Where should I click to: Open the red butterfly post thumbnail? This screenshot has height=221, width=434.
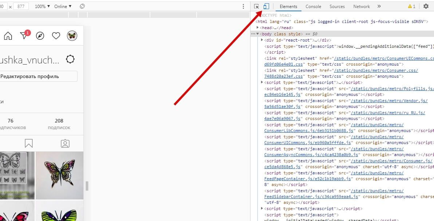[17, 211]
